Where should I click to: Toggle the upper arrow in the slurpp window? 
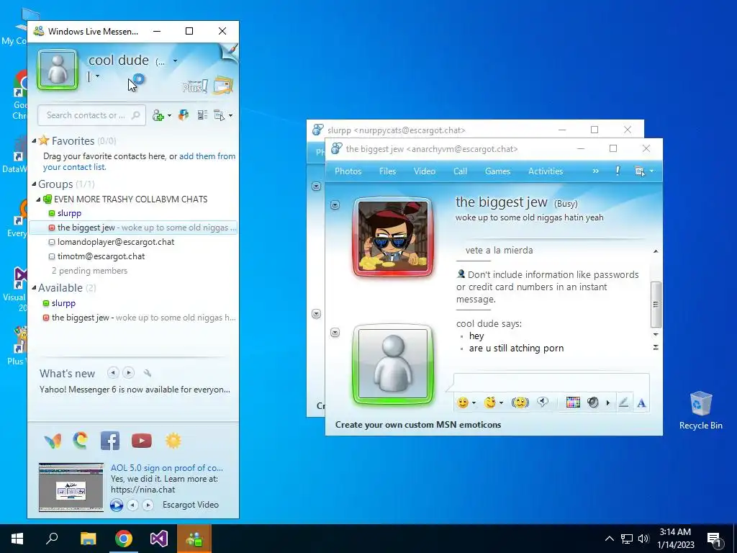pos(317,186)
